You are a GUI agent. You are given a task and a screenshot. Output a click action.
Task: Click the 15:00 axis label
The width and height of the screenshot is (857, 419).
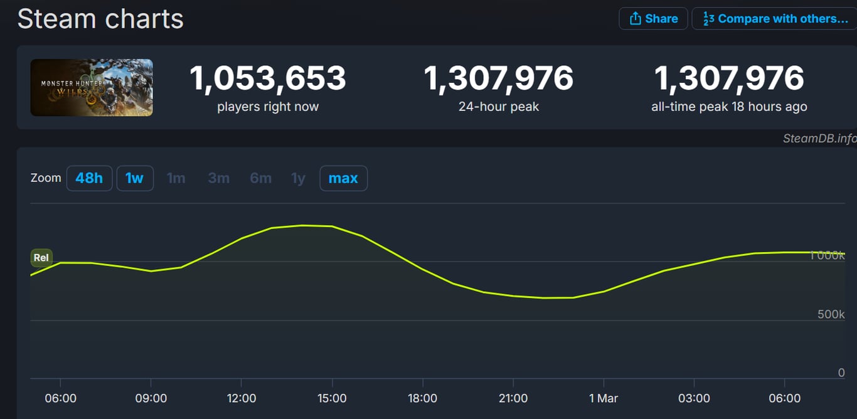click(332, 398)
